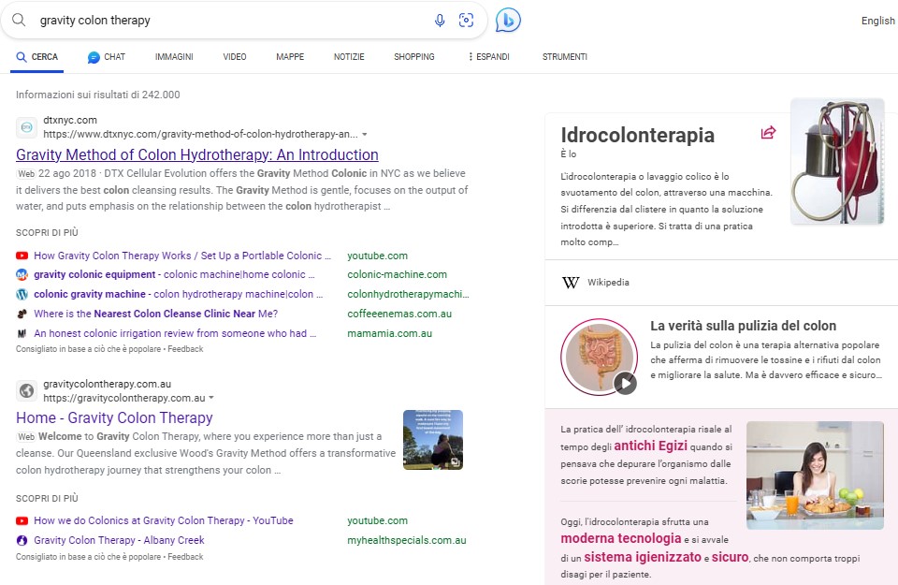The height and width of the screenshot is (585, 898).
Task: Open visual search camera icon
Action: [466, 21]
